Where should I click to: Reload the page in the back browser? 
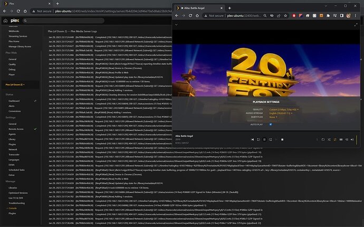(x=18, y=11)
